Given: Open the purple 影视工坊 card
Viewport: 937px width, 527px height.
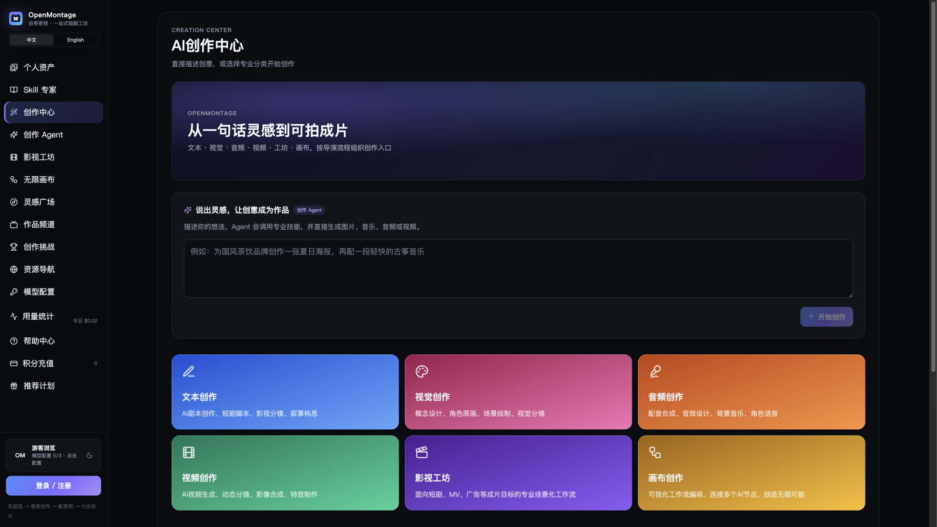Looking at the screenshot, I should pyautogui.click(x=518, y=473).
